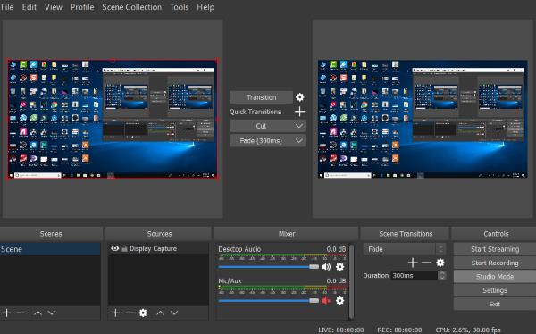Move source up with arrow icon
This screenshot has width=536, height=334.
click(160, 313)
